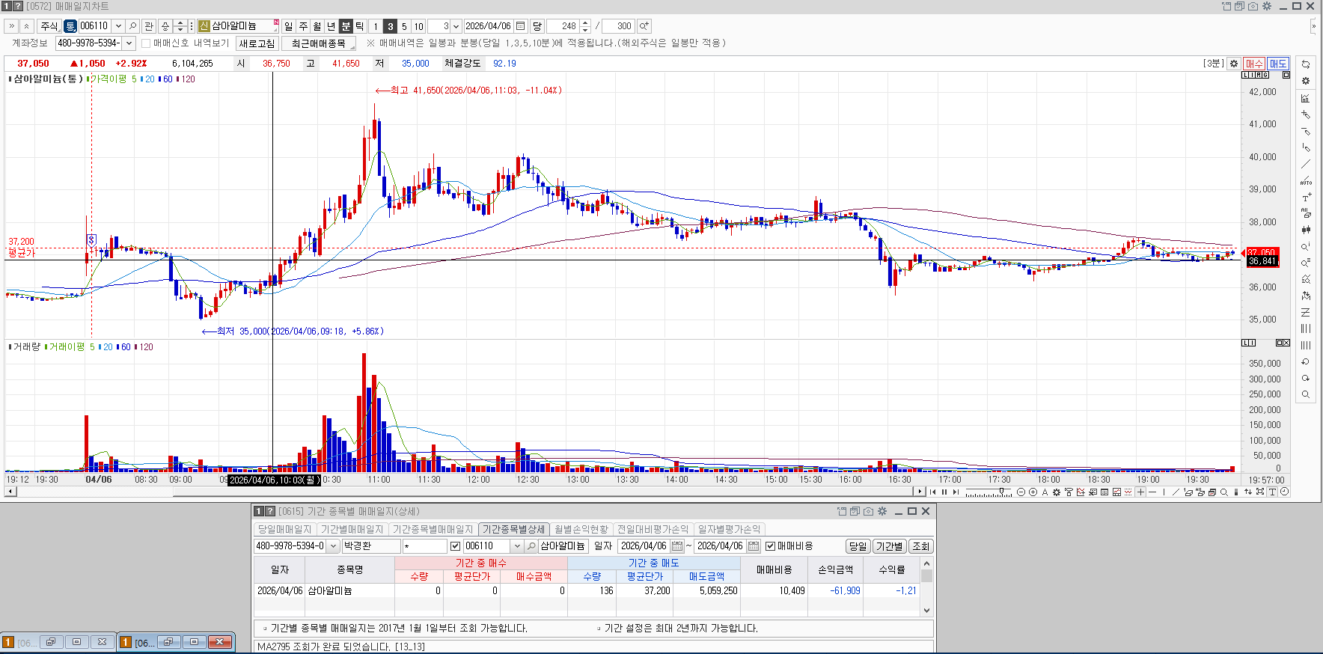Image resolution: width=1323 pixels, height=654 pixels.
Task: Click the search icon at right toolbar bottom
Action: tap(1306, 394)
